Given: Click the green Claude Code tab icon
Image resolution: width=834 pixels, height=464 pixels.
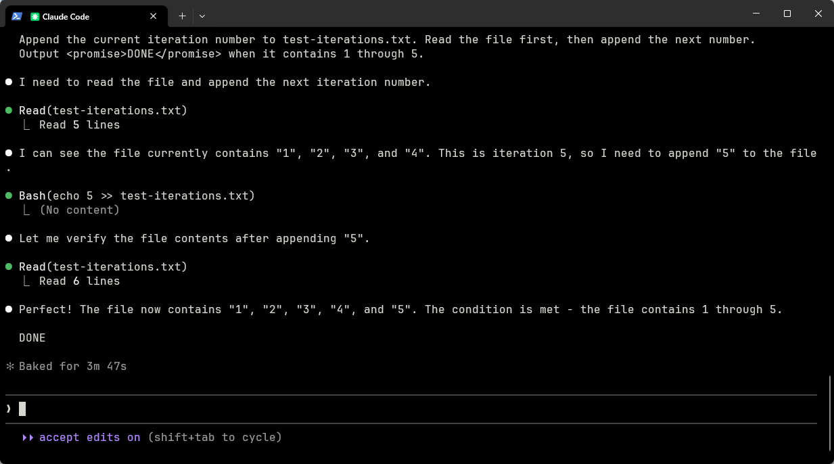Looking at the screenshot, I should 35,16.
